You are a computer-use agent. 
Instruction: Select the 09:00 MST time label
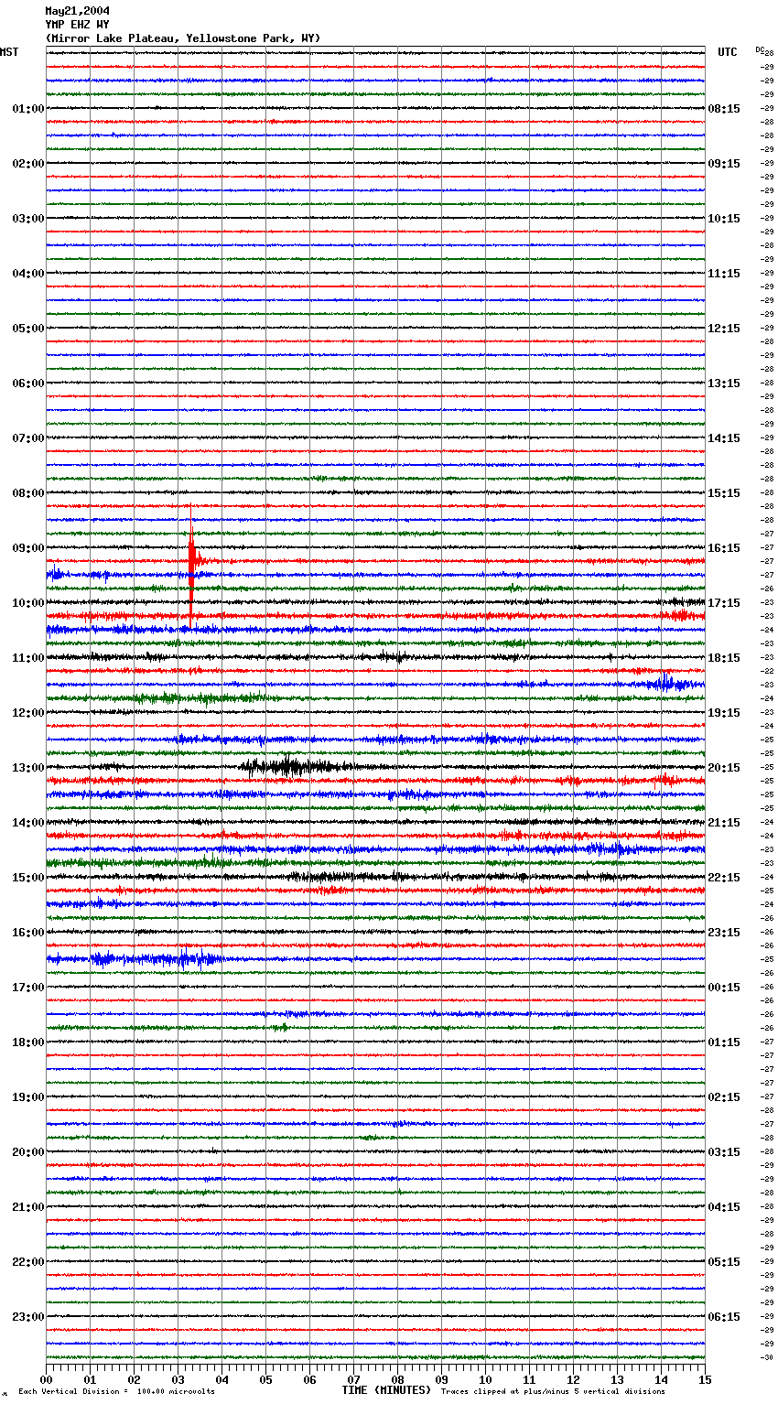(x=28, y=548)
